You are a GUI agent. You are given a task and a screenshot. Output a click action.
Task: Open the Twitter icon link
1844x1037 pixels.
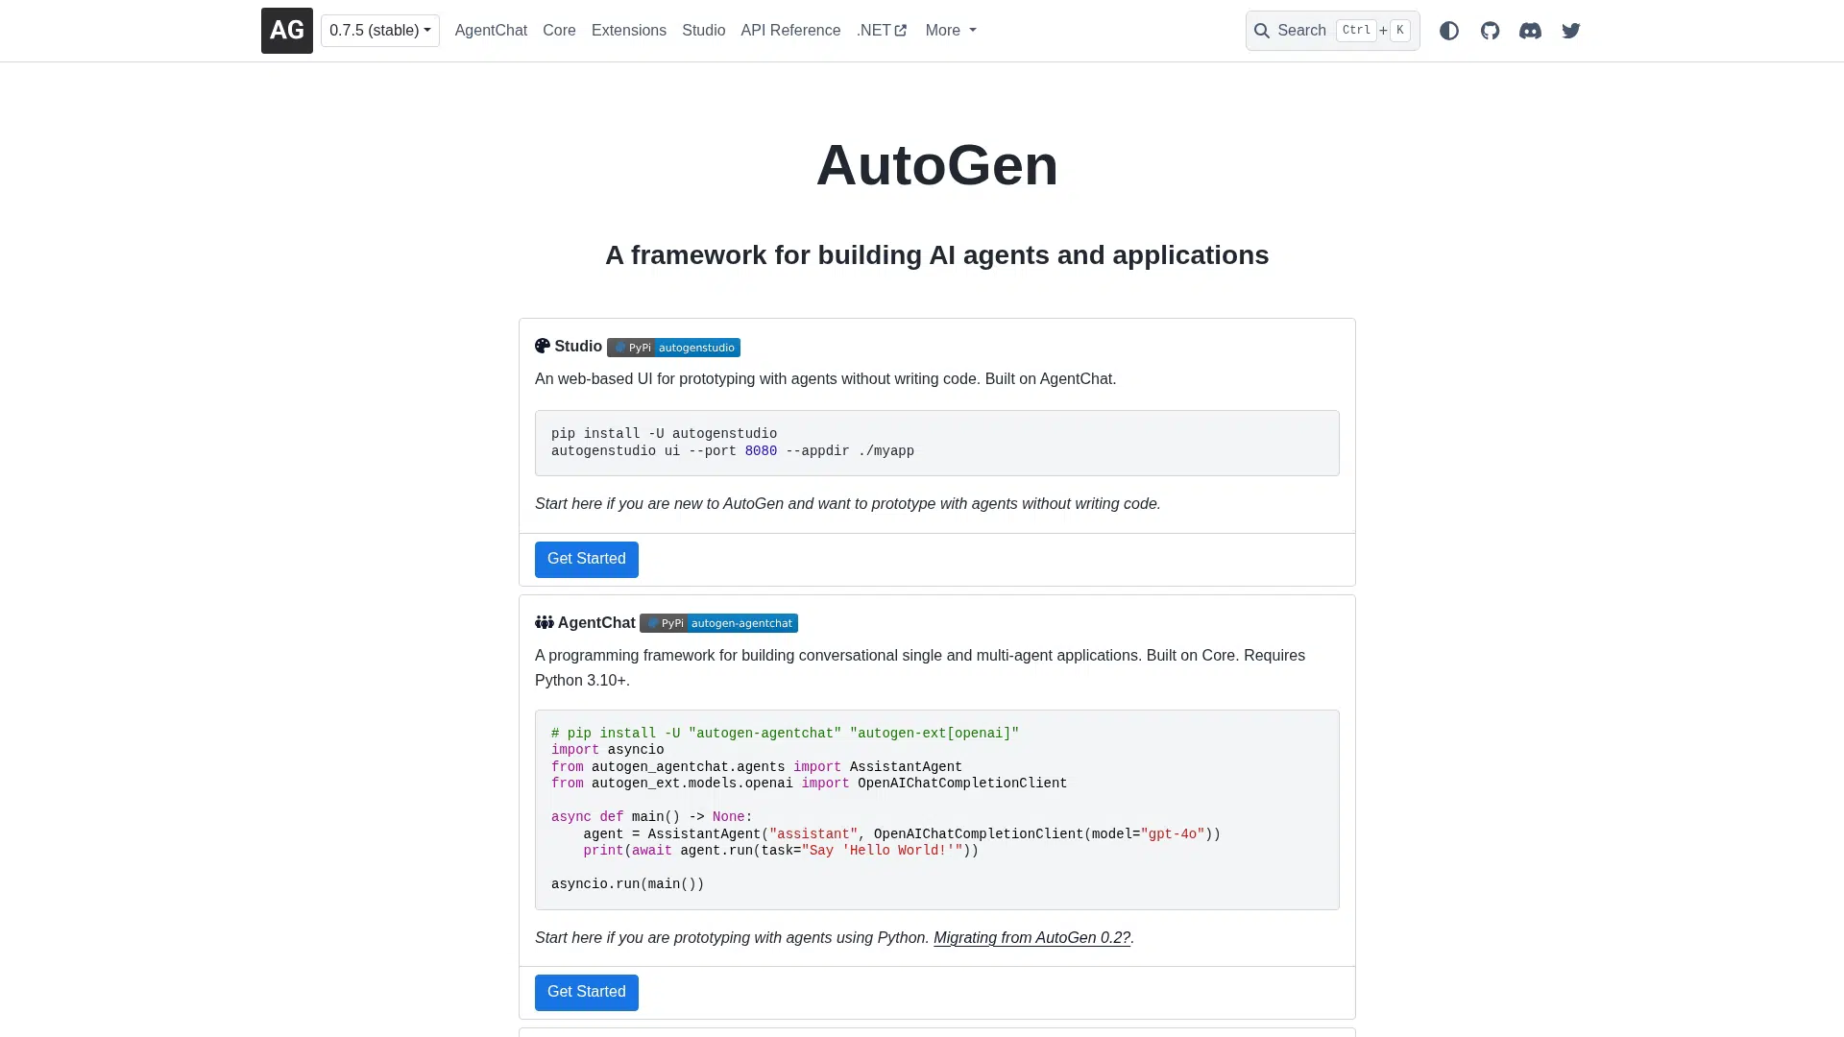point(1571,31)
